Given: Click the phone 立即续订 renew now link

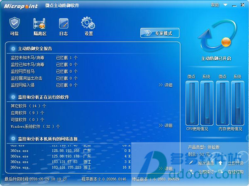Looking at the screenshot, I should pos(202,172).
